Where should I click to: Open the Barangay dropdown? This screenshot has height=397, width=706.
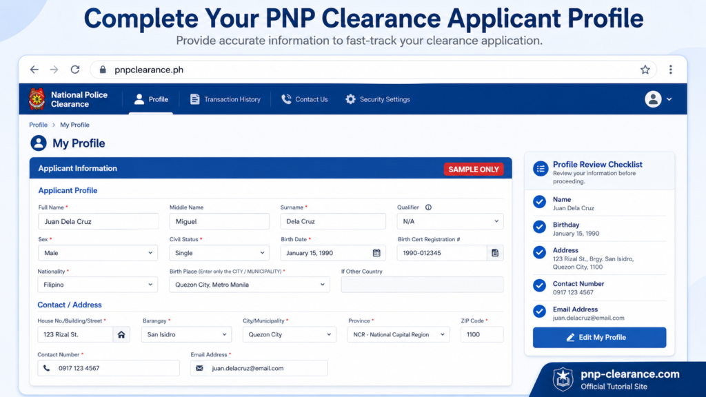[x=186, y=334]
